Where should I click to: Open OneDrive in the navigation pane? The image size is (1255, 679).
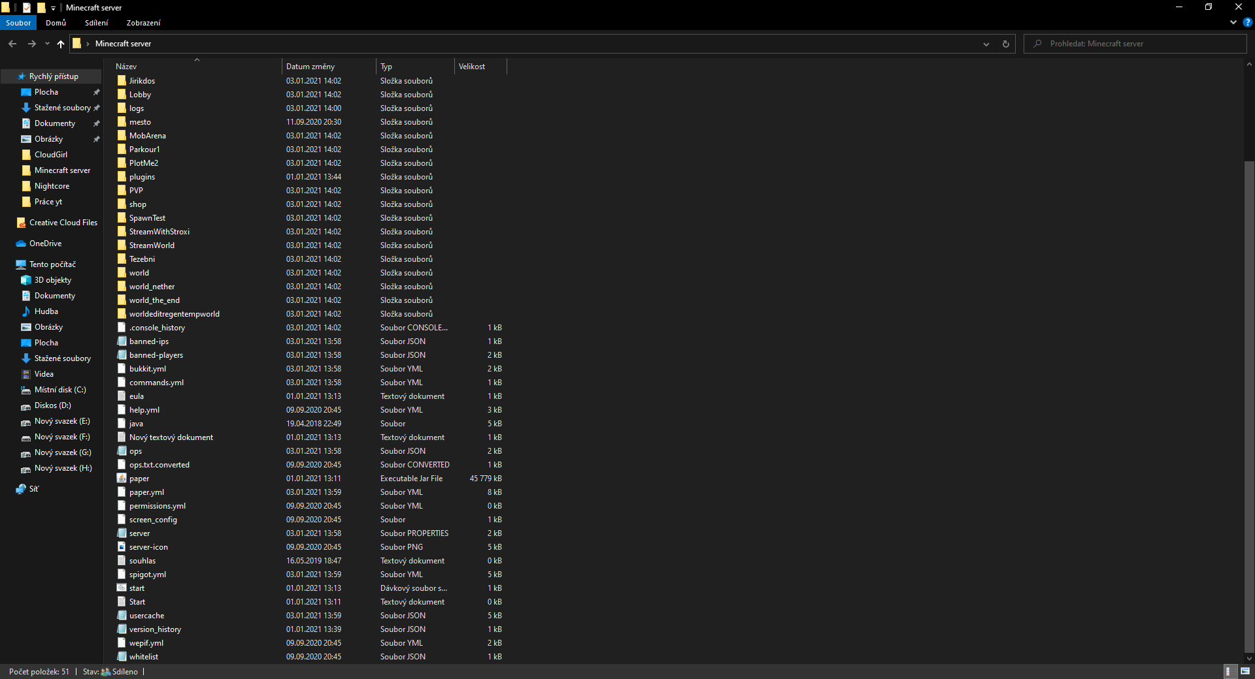(x=45, y=244)
